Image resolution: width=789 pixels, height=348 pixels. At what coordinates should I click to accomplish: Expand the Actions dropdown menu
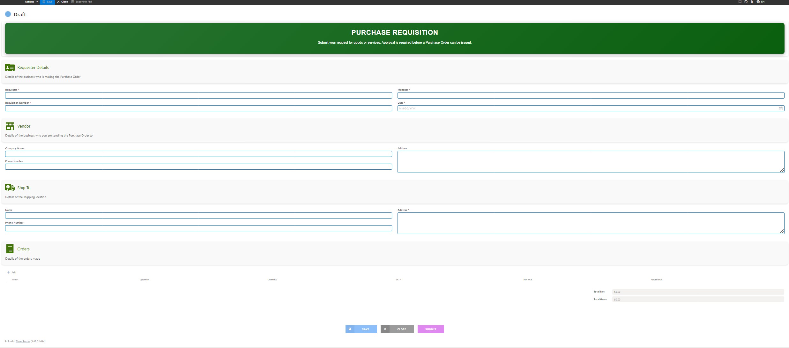[31, 2]
